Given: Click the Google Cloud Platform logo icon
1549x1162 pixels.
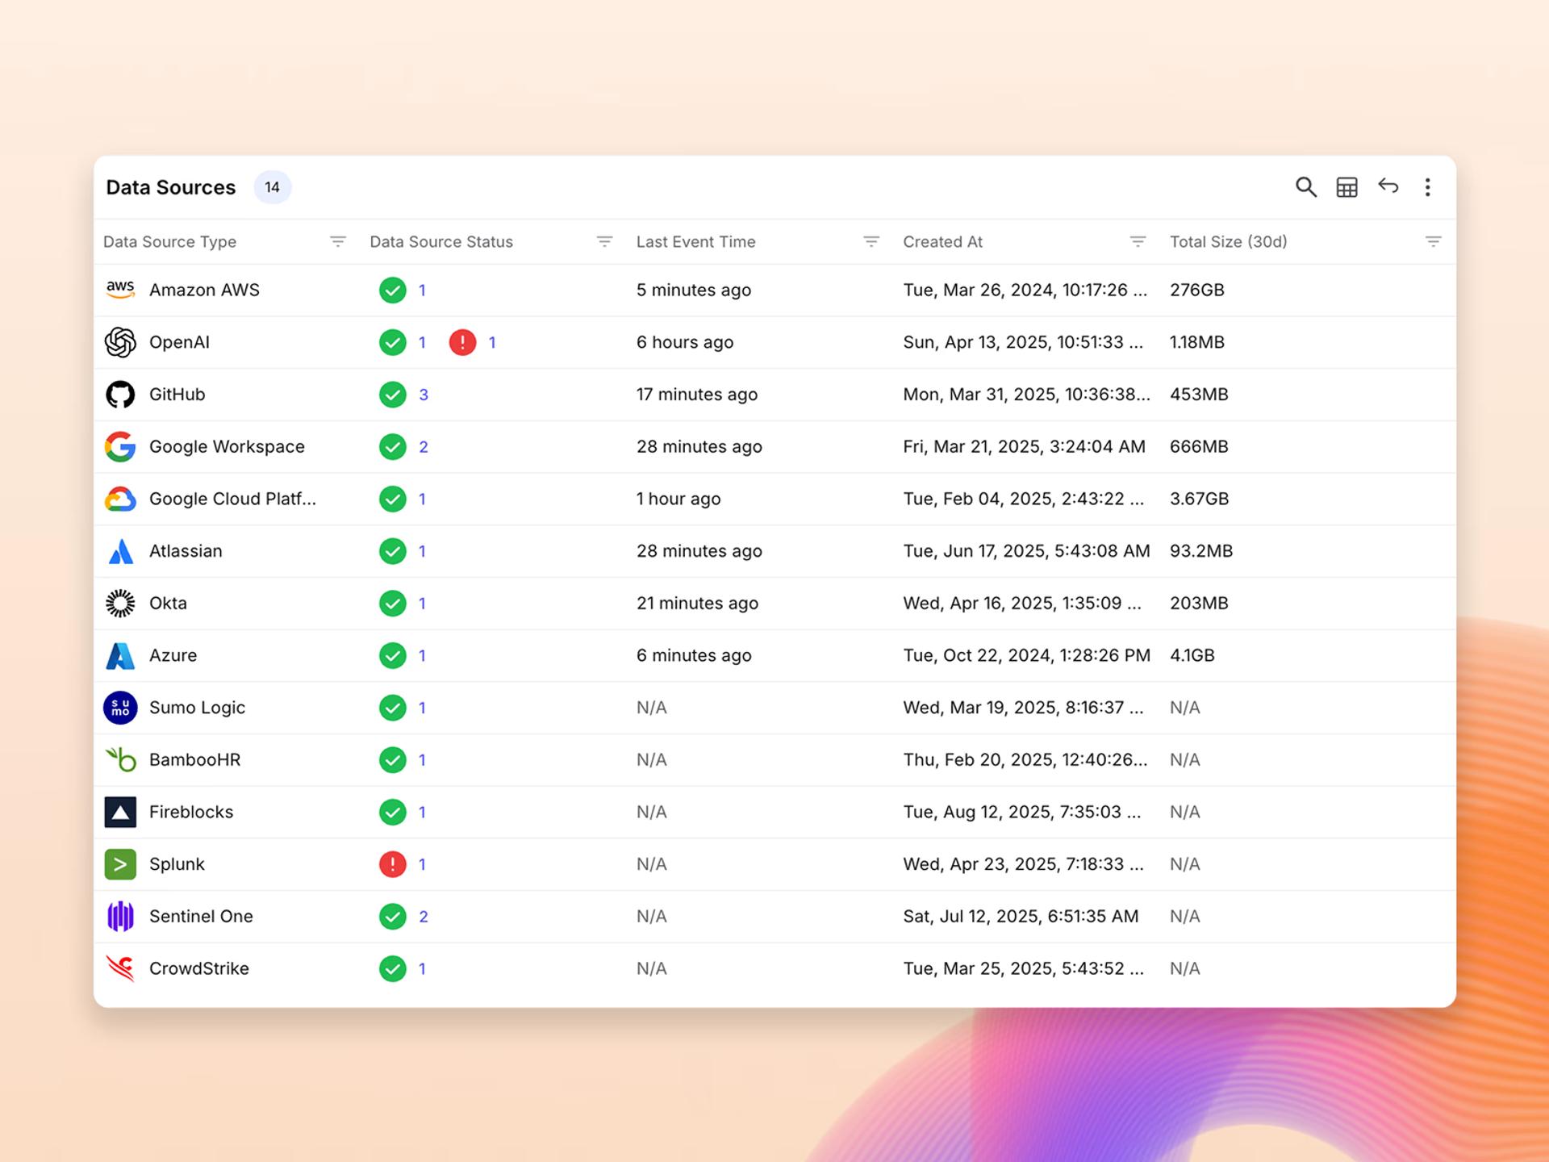Looking at the screenshot, I should click(x=120, y=499).
